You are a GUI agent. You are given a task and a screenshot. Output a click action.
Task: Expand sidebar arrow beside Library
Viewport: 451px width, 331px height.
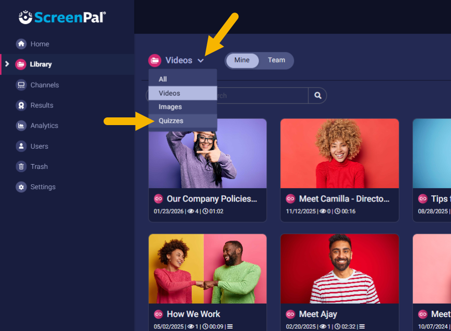click(7, 64)
